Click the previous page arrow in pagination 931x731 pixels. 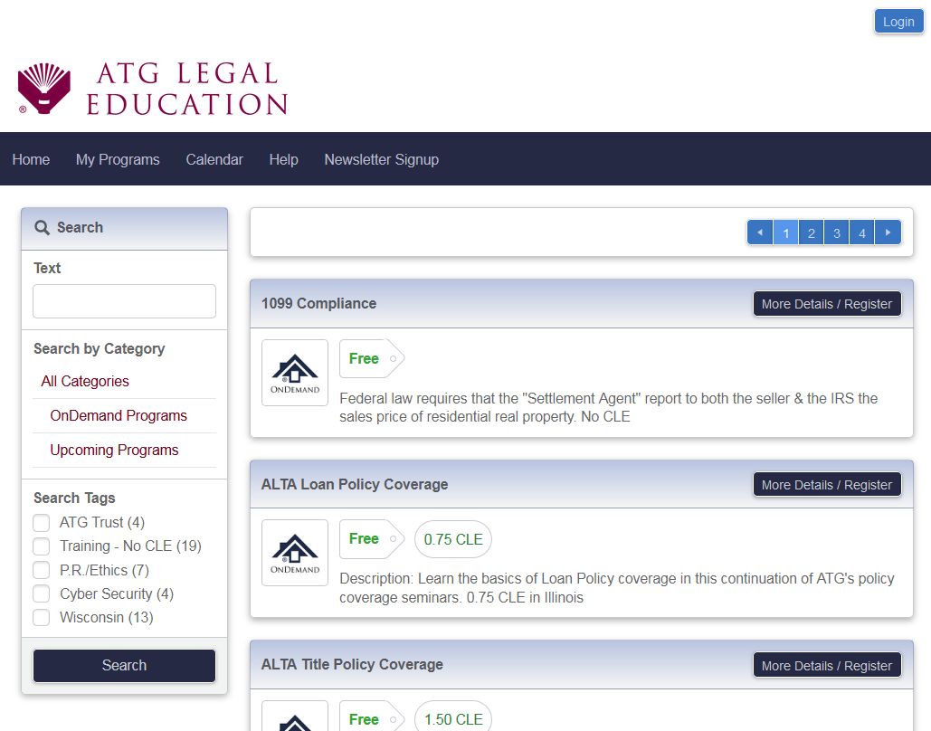759,233
